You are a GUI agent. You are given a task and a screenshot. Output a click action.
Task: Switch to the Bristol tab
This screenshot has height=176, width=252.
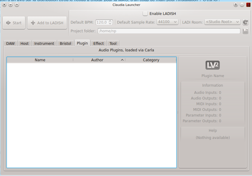pos(66,43)
